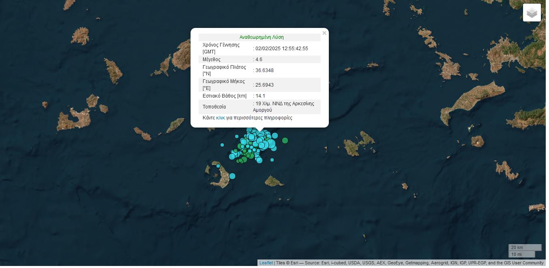Follow the κλικ link for more information

pos(220,118)
